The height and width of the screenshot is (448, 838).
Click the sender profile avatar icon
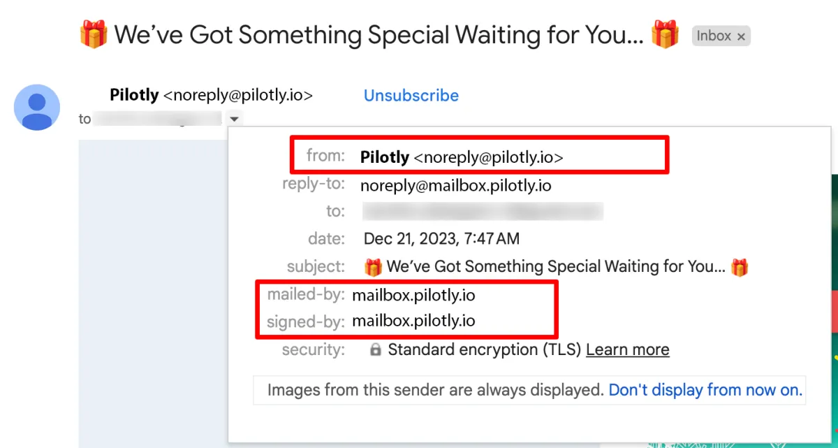point(37,107)
